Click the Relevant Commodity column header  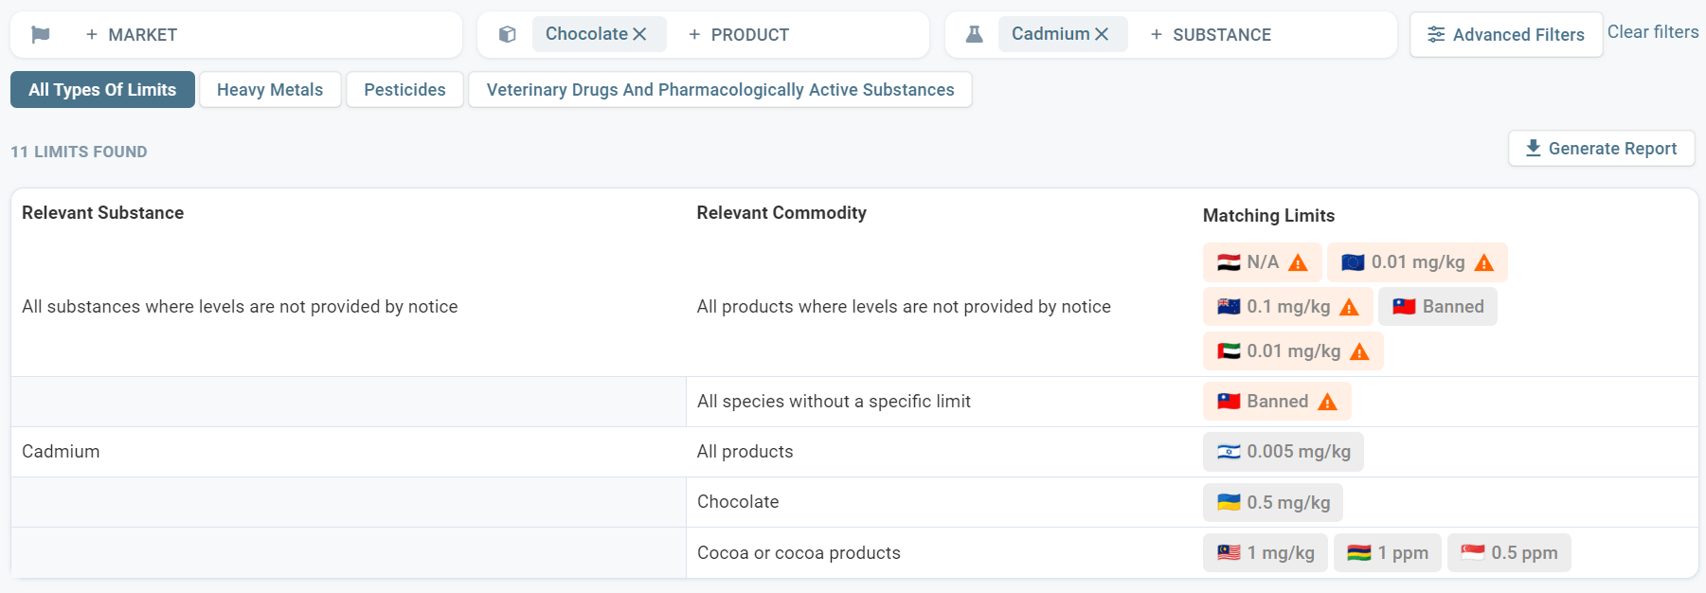781,213
